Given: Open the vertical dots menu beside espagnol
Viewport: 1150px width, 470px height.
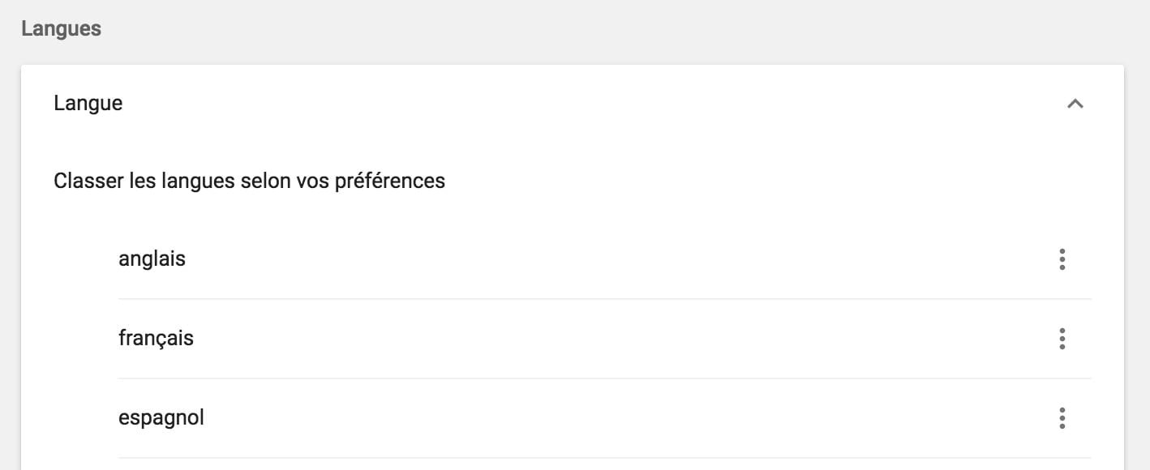Looking at the screenshot, I should 1062,418.
